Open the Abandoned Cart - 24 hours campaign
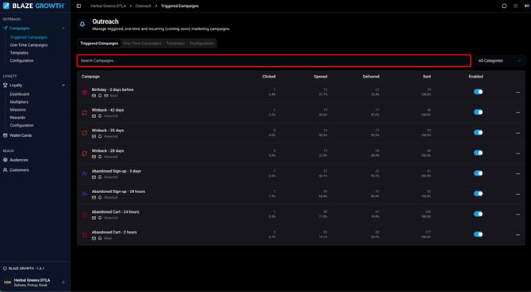531x292 pixels. [116, 212]
